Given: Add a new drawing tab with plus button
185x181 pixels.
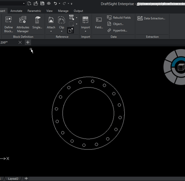Looking at the screenshot, I should (28, 43).
